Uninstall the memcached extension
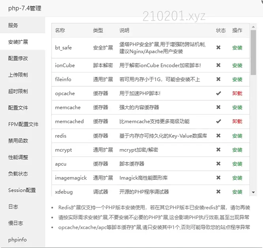This screenshot has height=248, width=263. pos(237,121)
